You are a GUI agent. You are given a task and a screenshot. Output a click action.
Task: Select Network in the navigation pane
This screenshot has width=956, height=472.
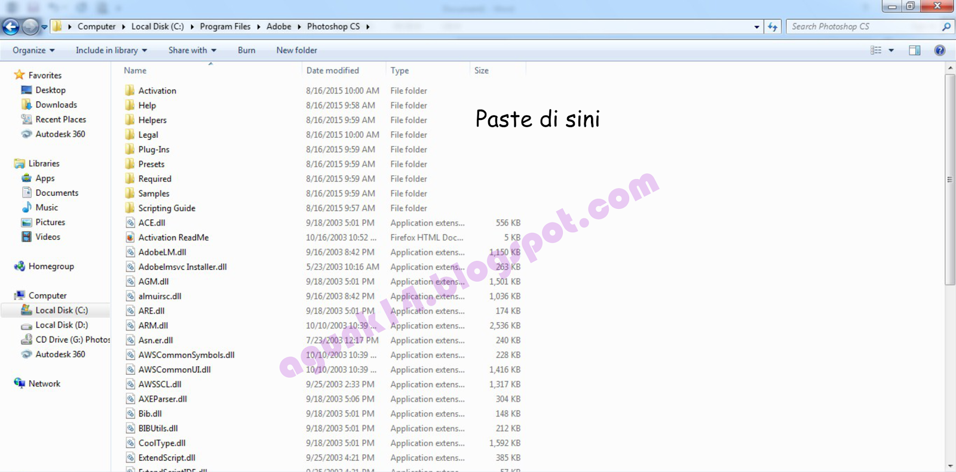(44, 384)
